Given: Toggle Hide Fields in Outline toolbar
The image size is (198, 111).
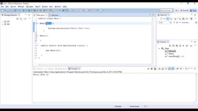Looking at the screenshot, I should tap(177, 46).
